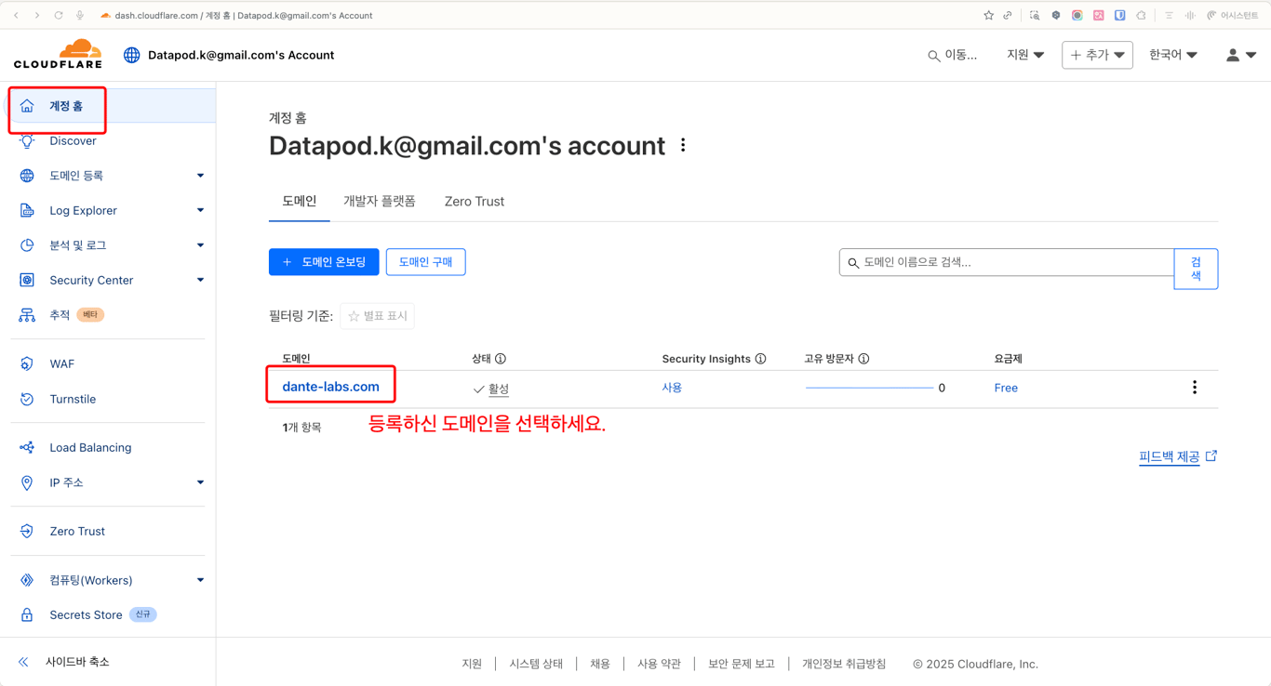The width and height of the screenshot is (1271, 686).
Task: Bookmark this page with the star icon
Action: point(988,16)
